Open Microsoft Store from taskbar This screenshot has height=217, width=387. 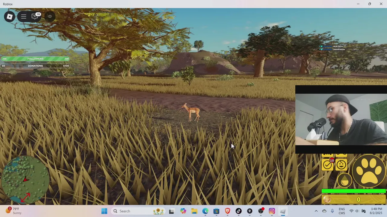(216, 211)
